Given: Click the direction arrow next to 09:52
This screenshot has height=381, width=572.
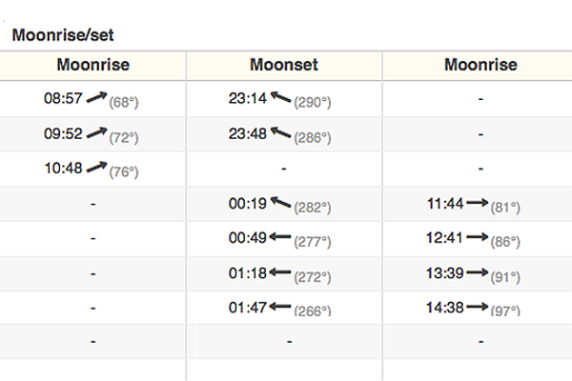Looking at the screenshot, I should click(96, 133).
